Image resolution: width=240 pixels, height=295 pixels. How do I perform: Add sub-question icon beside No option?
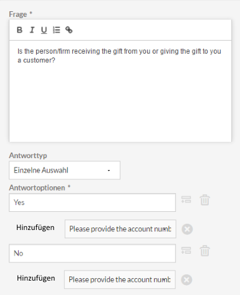coord(186,251)
